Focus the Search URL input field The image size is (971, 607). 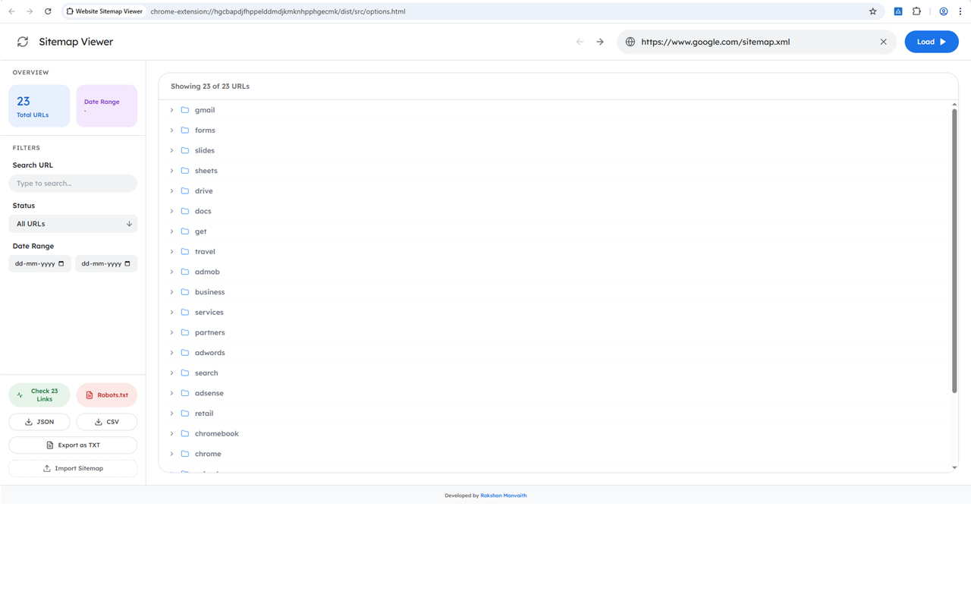tap(73, 183)
